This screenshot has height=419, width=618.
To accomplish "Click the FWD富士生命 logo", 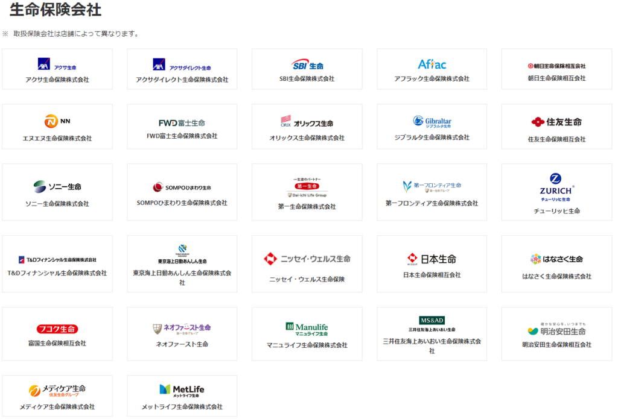I will (182, 123).
